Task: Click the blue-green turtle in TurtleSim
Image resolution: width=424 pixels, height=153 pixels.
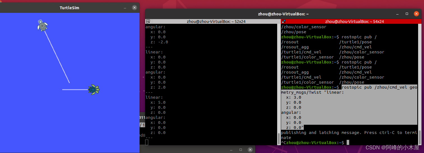Action: point(94,90)
